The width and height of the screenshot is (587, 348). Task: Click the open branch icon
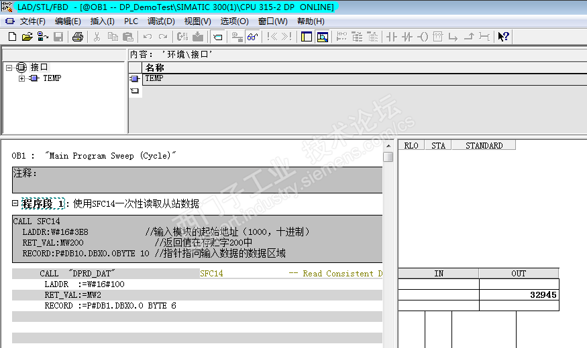453,37
